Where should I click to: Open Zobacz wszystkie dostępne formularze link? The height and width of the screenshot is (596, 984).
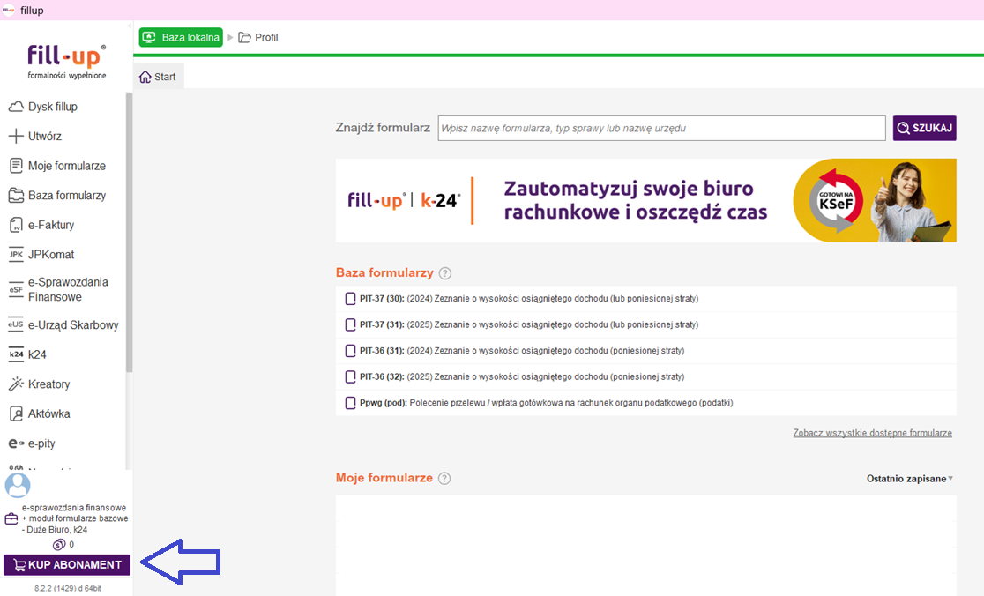point(872,434)
